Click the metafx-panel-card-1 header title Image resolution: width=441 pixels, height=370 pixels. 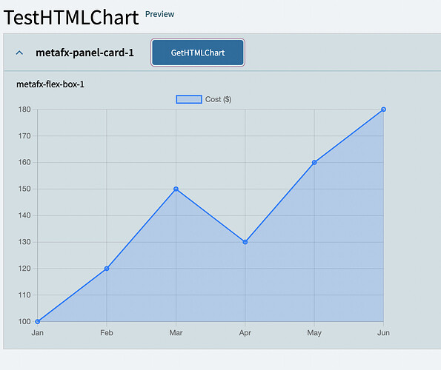pos(84,53)
